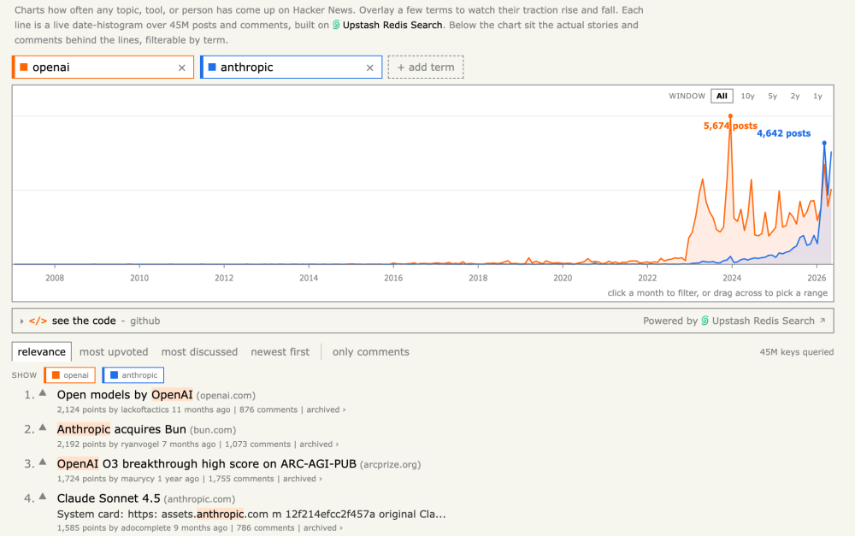Viewport: 855px width, 536px height.
Task: Remove the openai term with its X
Action: (x=182, y=68)
